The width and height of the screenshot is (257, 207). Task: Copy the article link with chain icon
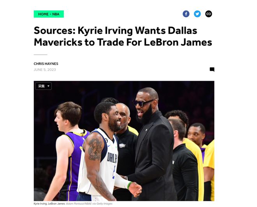click(x=208, y=14)
